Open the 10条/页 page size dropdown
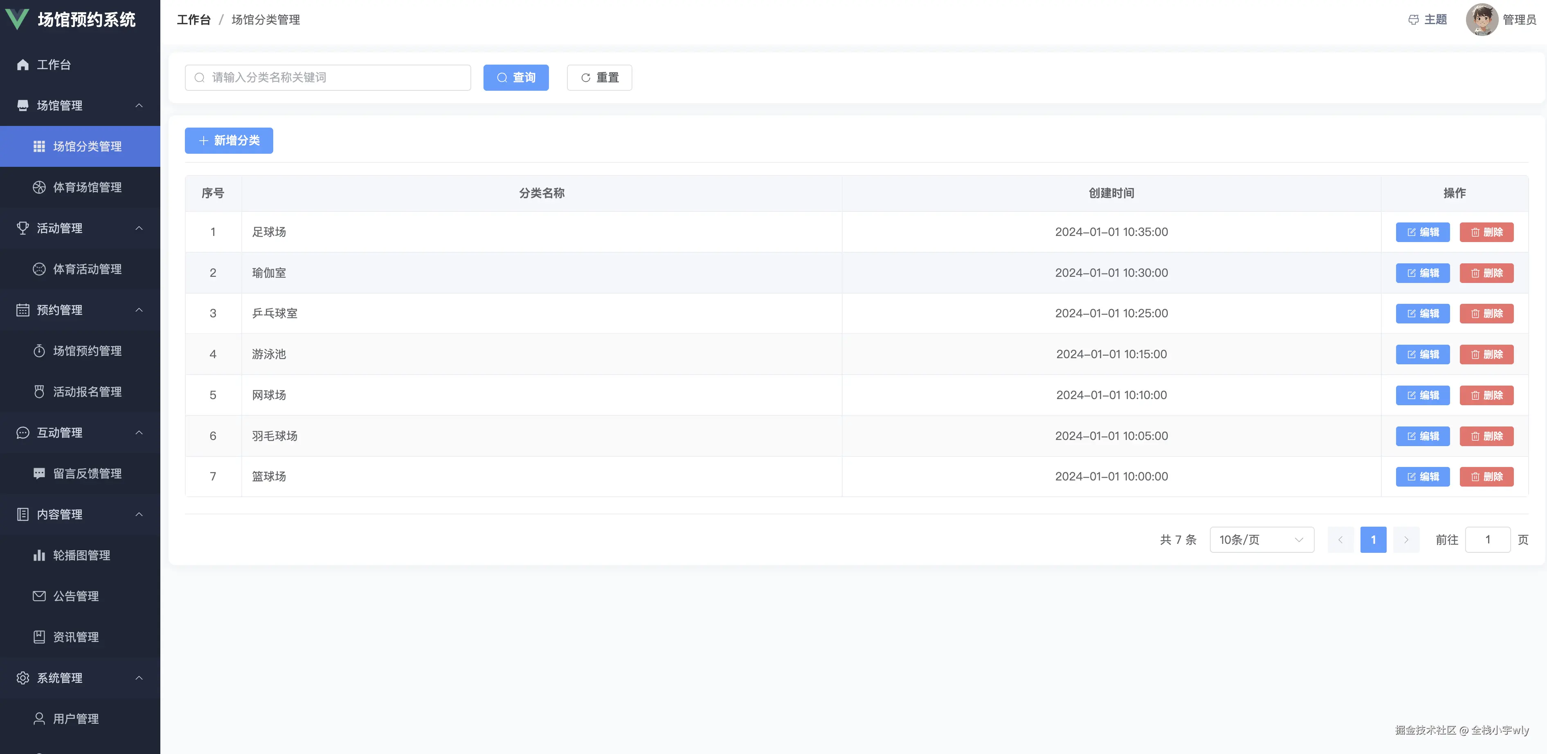 click(x=1261, y=540)
